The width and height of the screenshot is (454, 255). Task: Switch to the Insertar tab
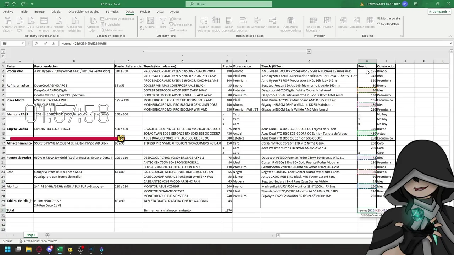(x=40, y=12)
